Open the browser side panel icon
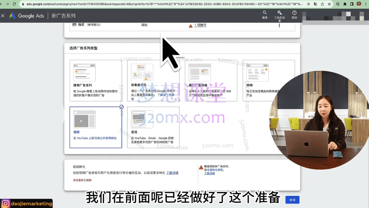The height and width of the screenshot is (208, 369). coord(352,4)
